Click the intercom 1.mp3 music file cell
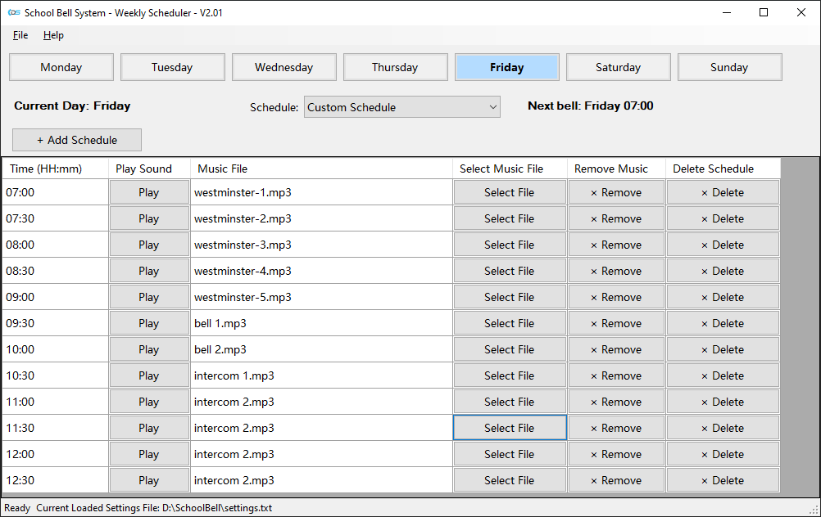Screen dimensions: 821x517 click(x=321, y=375)
